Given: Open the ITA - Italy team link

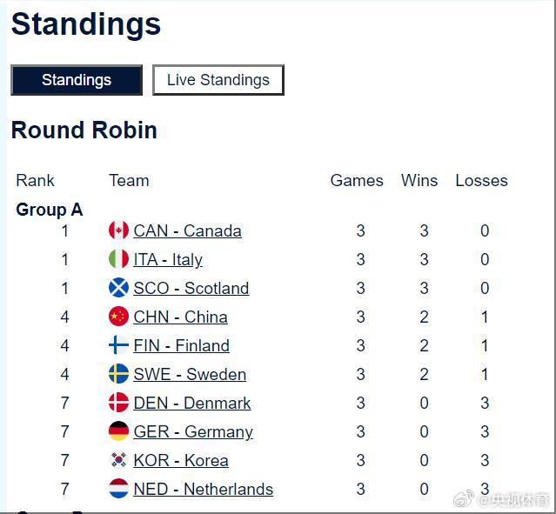Looking at the screenshot, I should (168, 260).
